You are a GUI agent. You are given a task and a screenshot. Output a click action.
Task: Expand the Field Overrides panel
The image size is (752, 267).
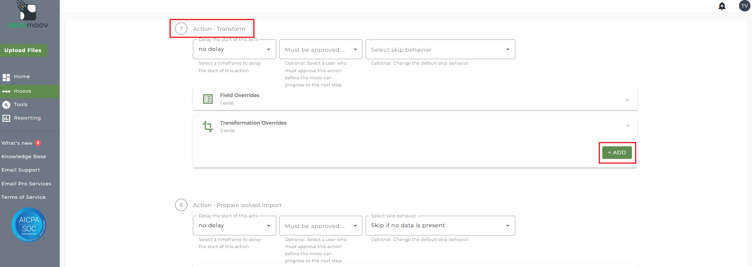pos(627,100)
